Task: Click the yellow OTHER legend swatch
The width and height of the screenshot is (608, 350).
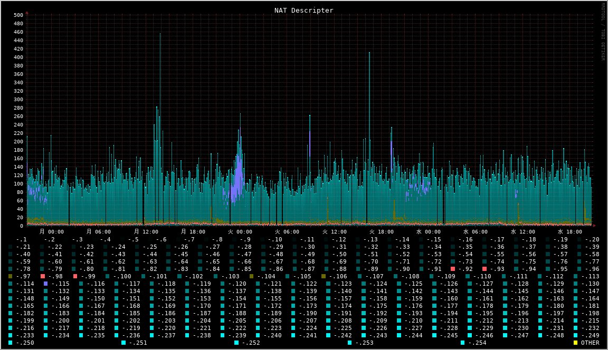Action: point(576,343)
